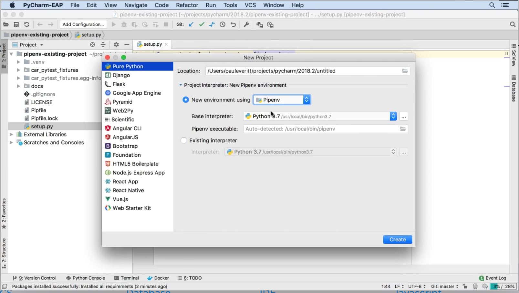The image size is (519, 293).
Task: Select New environment using radio button
Action: (185, 100)
